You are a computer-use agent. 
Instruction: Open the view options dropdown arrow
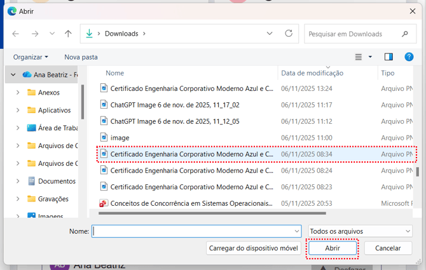pos(370,57)
